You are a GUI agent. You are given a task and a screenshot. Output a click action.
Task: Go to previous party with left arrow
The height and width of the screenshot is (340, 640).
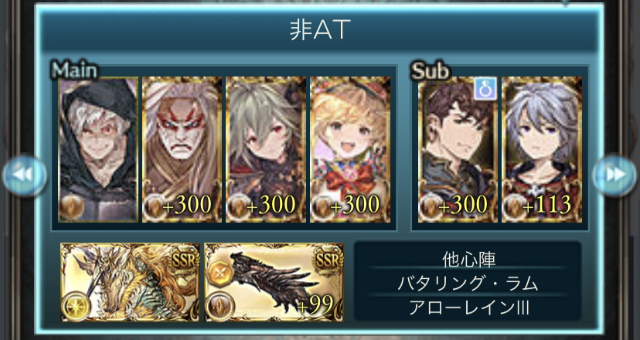tap(25, 175)
